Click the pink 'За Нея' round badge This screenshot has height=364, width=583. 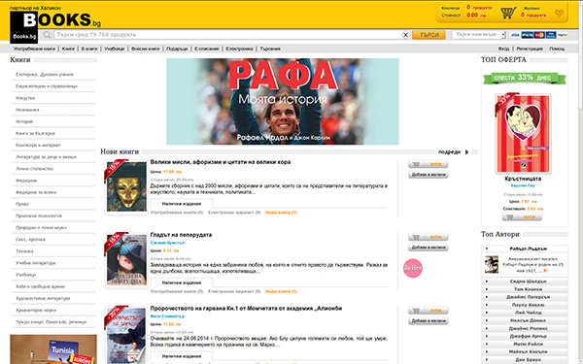pyautogui.click(x=413, y=268)
